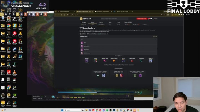Image resolution: width=200 pixels, height=112 pixels.
Task: Bookmark the page with the star icon
Action: 164,15
